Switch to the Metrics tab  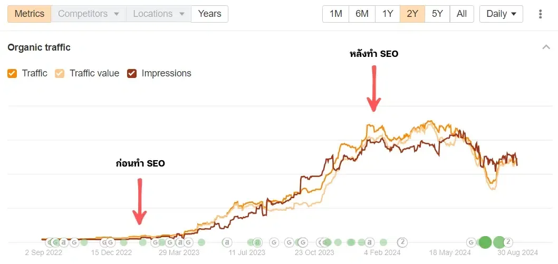[30, 14]
